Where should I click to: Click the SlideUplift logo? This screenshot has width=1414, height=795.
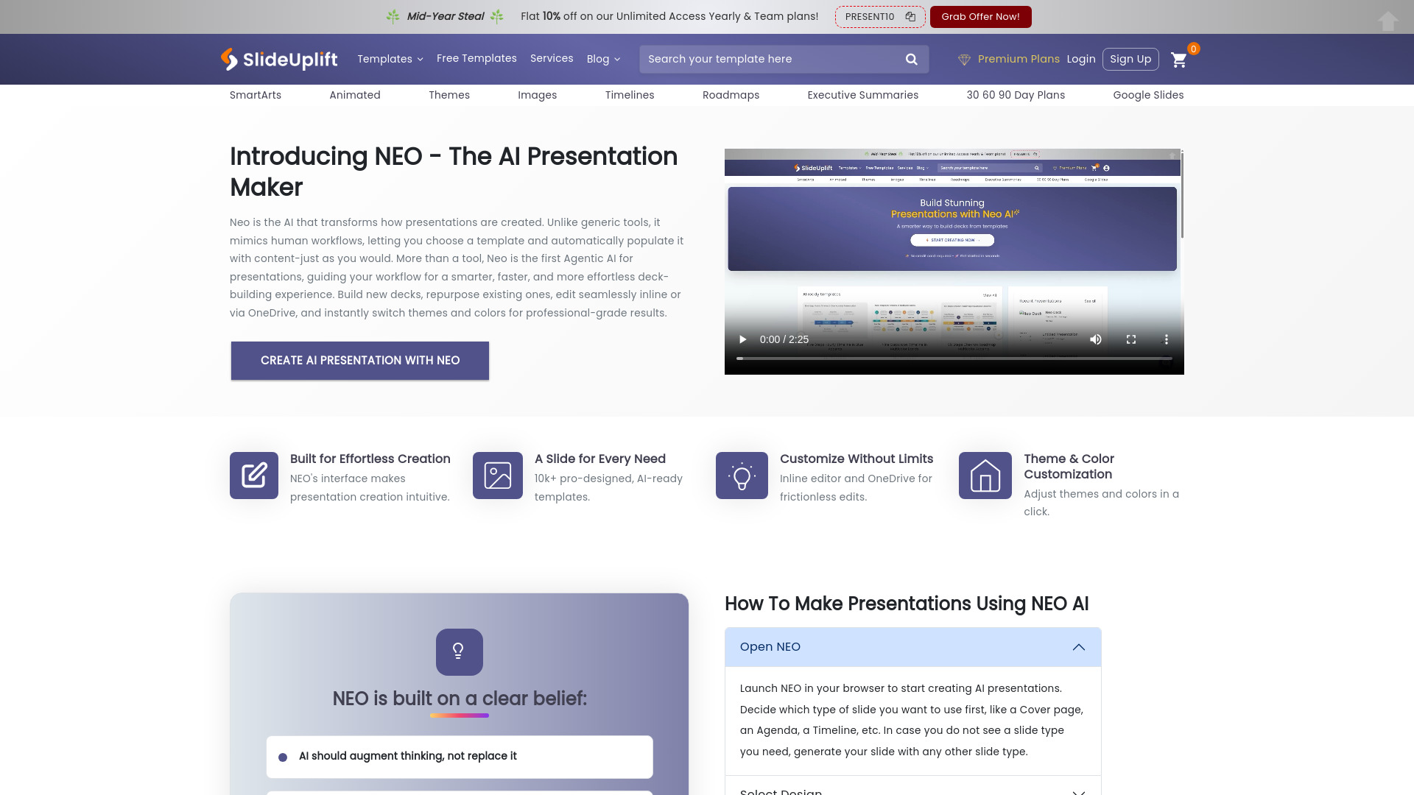pos(278,59)
